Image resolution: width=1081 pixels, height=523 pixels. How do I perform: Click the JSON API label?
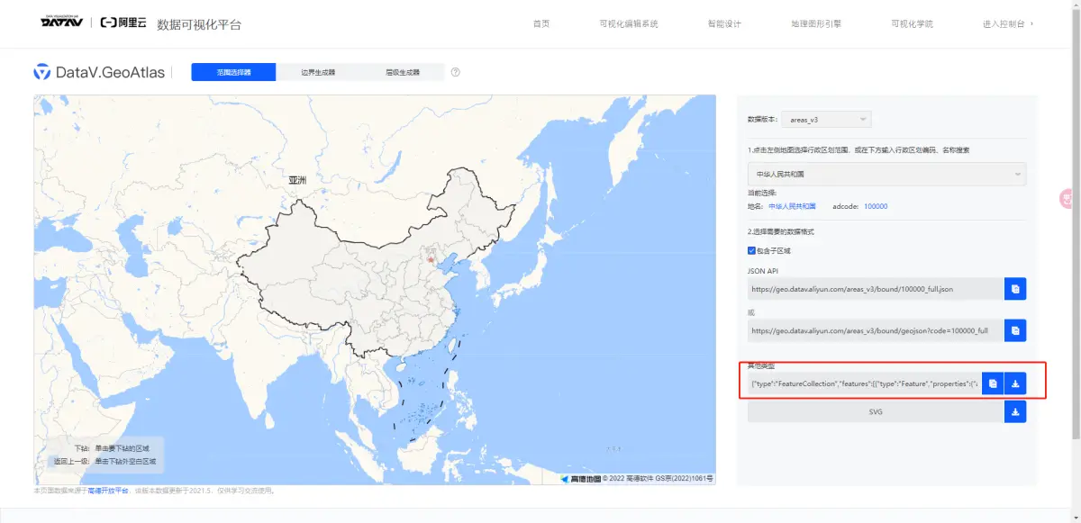tap(762, 269)
